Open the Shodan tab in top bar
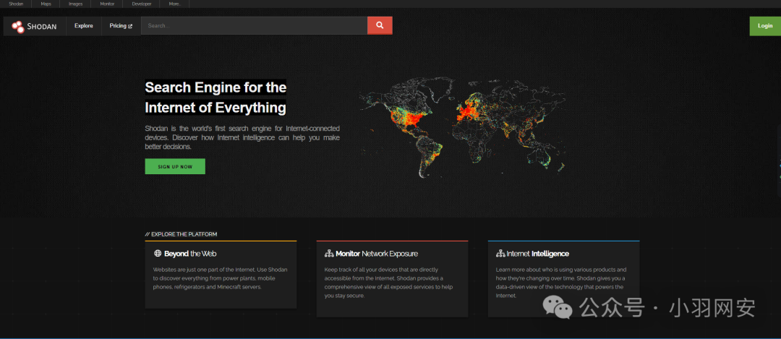Image resolution: width=781 pixels, height=339 pixels. [16, 4]
